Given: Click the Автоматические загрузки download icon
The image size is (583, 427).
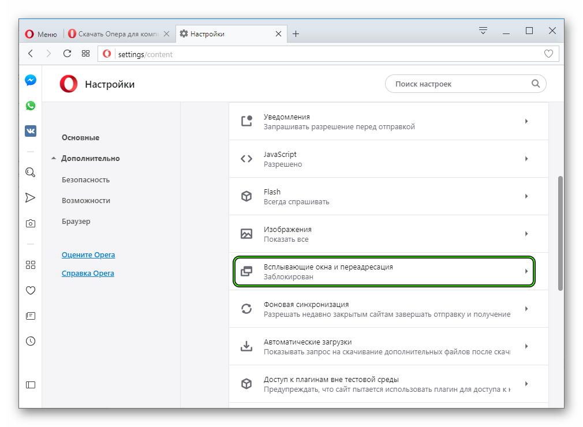Looking at the screenshot, I should tap(246, 346).
